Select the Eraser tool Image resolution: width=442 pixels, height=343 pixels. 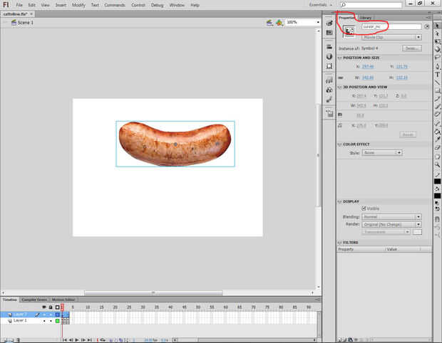pyautogui.click(x=437, y=147)
